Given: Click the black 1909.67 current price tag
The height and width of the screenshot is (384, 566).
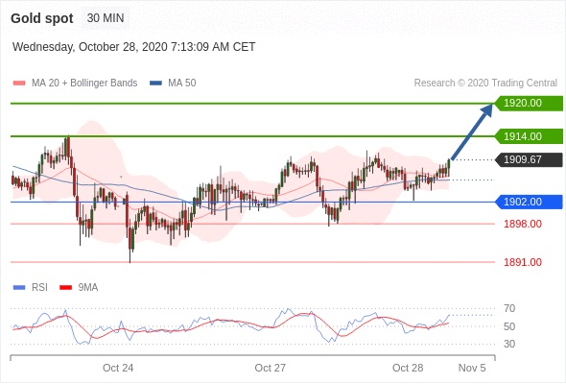Looking at the screenshot, I should tap(529, 159).
